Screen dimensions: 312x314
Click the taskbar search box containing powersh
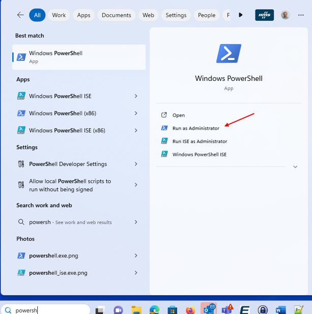(x=45, y=309)
